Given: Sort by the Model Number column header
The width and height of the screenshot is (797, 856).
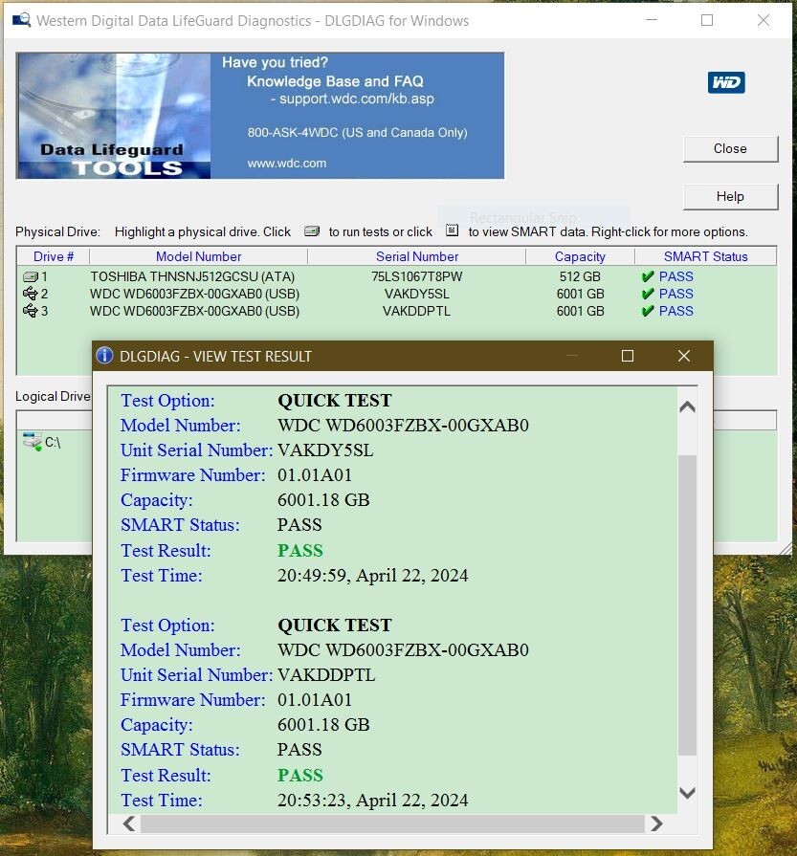Looking at the screenshot, I should click(x=198, y=256).
